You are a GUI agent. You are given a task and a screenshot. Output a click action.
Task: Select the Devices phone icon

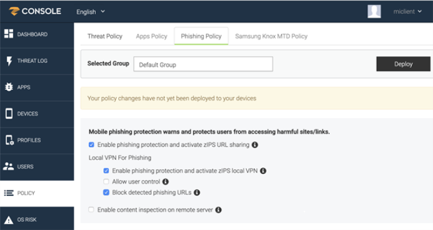coord(9,113)
